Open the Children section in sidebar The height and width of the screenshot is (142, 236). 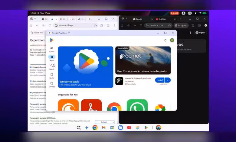tap(52, 84)
